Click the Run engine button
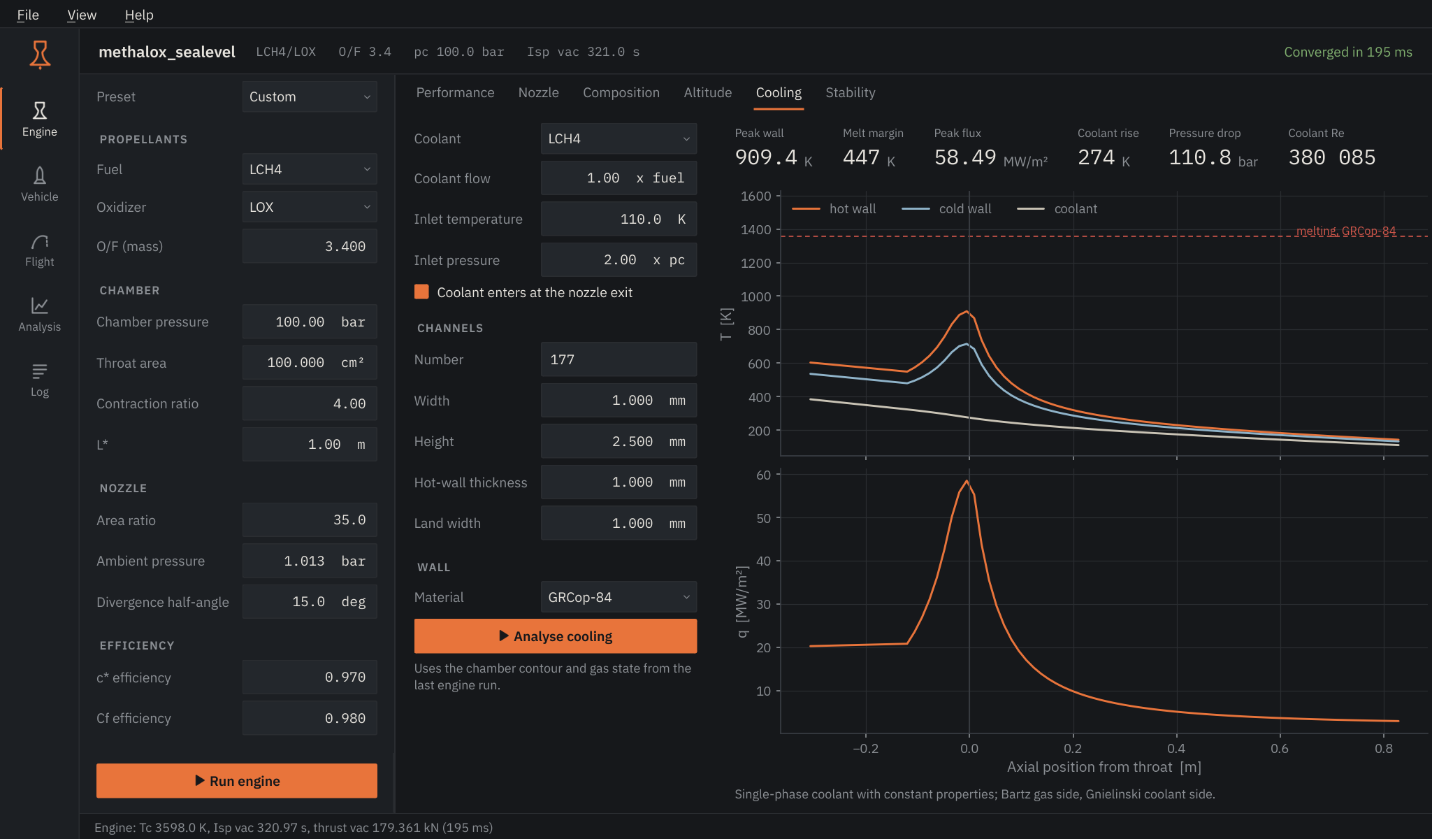Viewport: 1432px width, 839px height. (237, 780)
